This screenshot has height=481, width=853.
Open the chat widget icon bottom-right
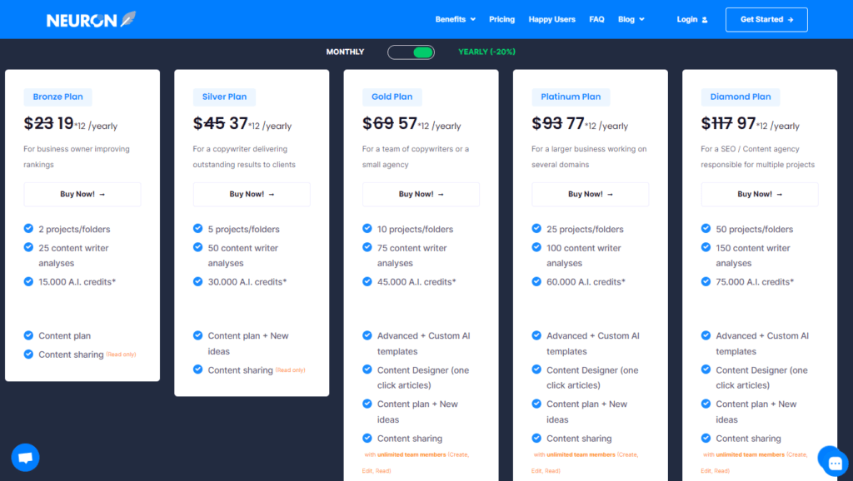[x=832, y=459]
